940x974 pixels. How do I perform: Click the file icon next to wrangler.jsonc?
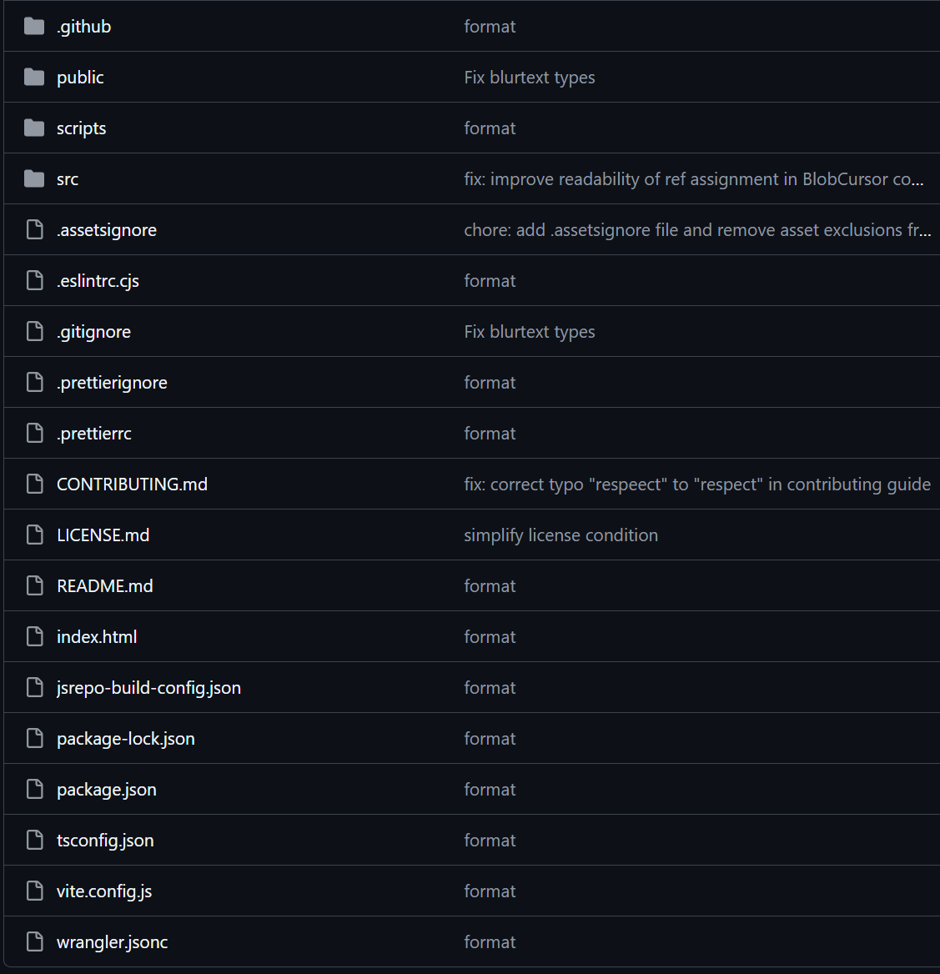coord(34,942)
